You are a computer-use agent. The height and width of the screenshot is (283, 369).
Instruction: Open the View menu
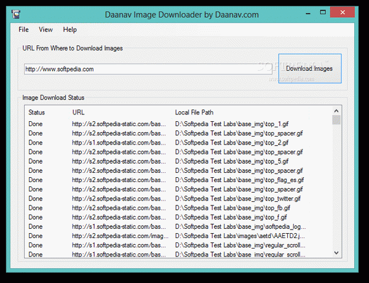tap(46, 30)
